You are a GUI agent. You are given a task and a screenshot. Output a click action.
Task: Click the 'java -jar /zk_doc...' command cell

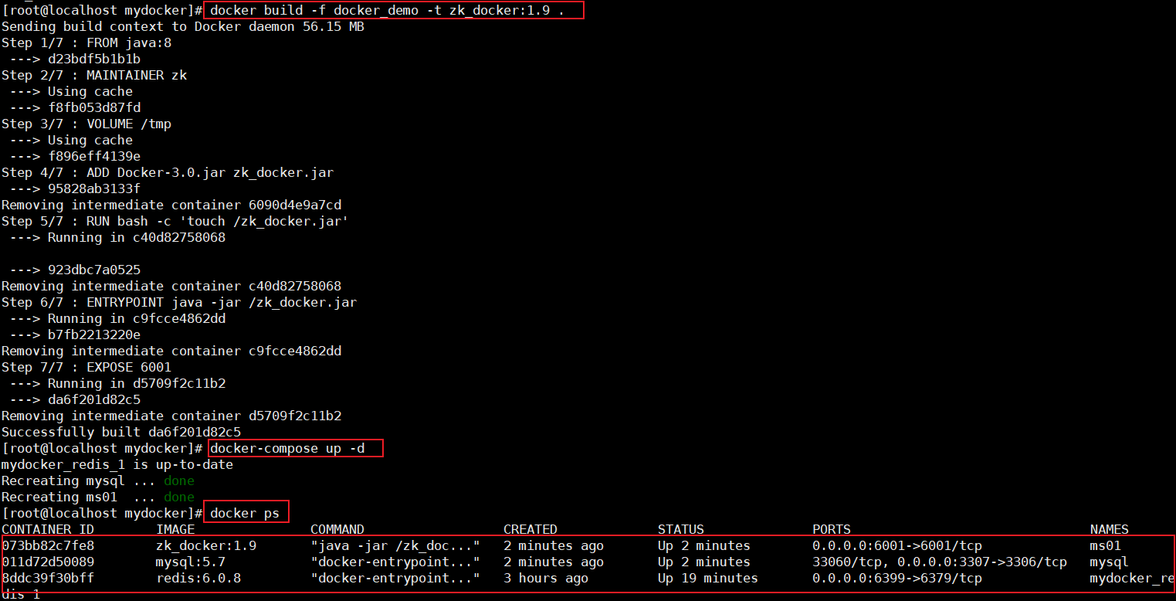pyautogui.click(x=395, y=546)
